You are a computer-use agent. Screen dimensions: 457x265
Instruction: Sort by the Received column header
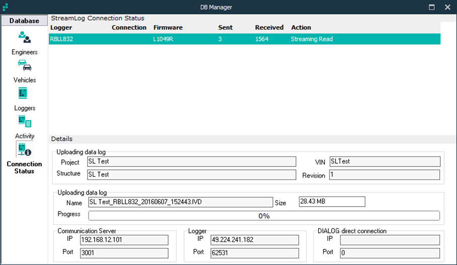tap(269, 28)
